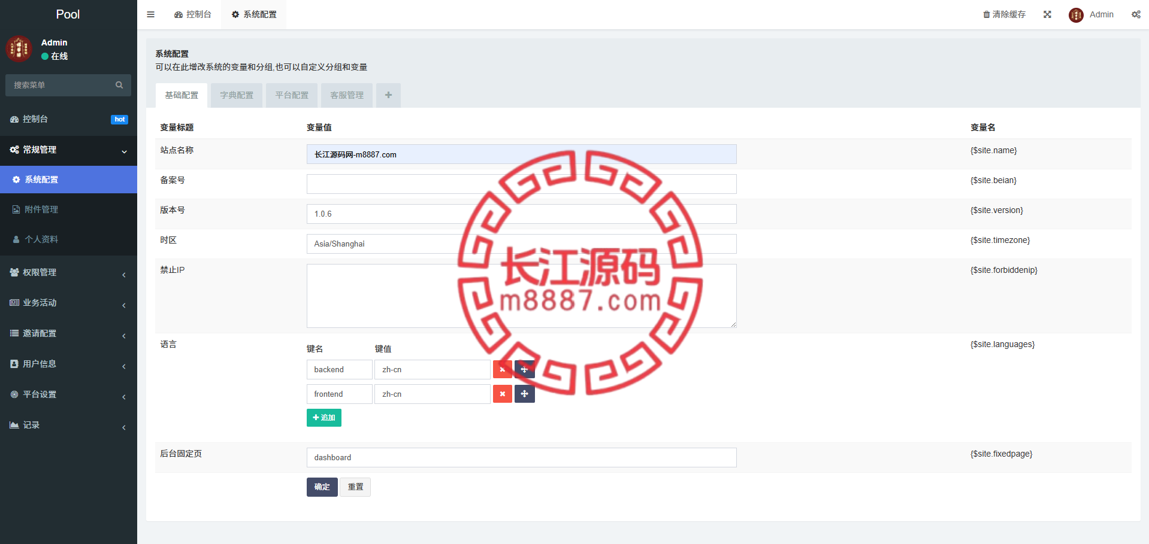Viewport: 1149px width, 544px height.
Task: Click the green 追加 button
Action: [324, 418]
